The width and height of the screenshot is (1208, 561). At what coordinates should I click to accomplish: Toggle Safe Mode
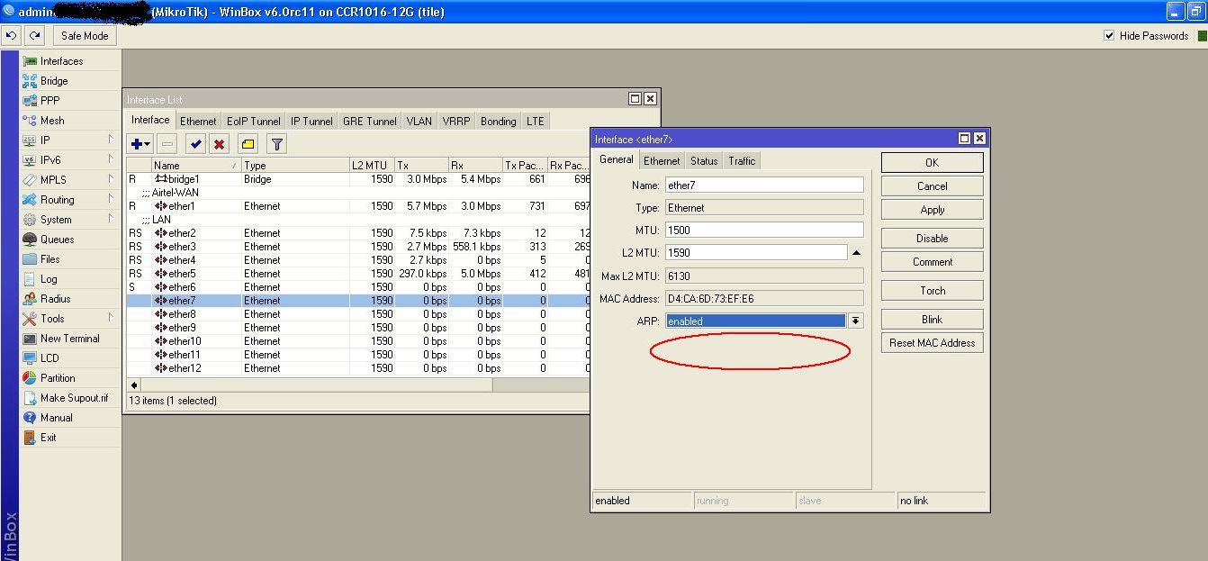click(x=85, y=35)
